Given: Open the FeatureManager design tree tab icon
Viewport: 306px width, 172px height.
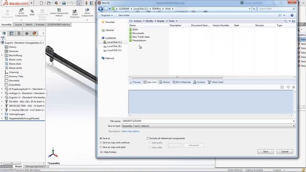Looking at the screenshot, I should 4,33.
